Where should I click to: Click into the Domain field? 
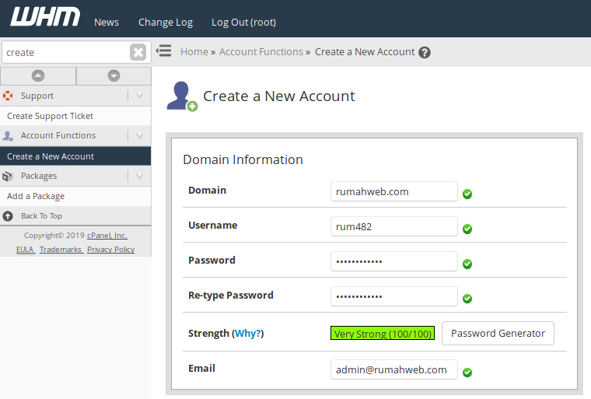coord(394,191)
